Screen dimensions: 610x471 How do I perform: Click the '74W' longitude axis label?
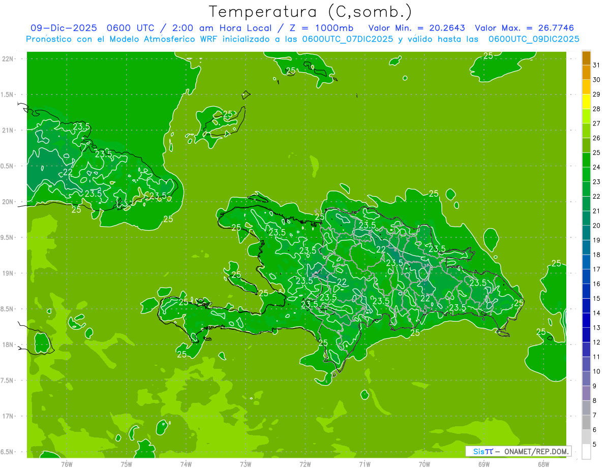(x=186, y=464)
